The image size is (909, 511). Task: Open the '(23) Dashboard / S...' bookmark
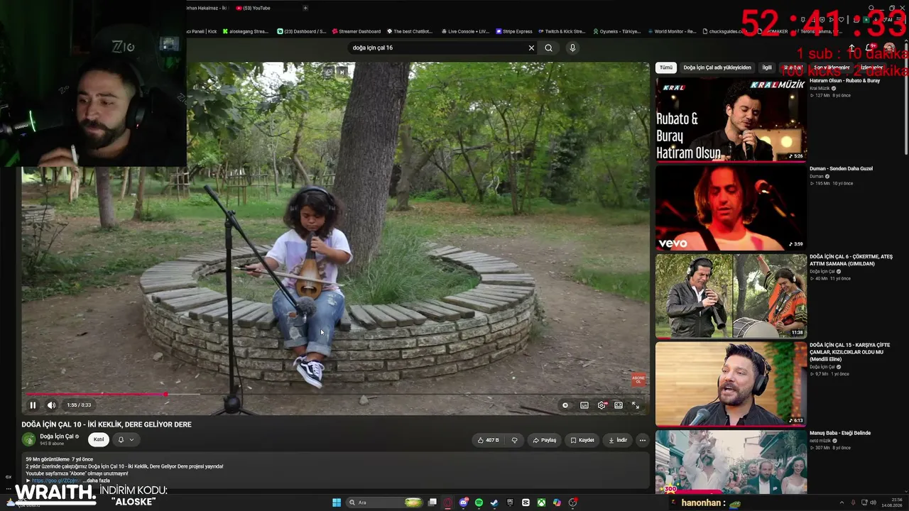(x=302, y=31)
